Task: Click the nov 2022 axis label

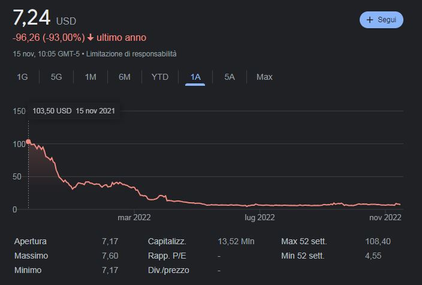Action: 385,217
